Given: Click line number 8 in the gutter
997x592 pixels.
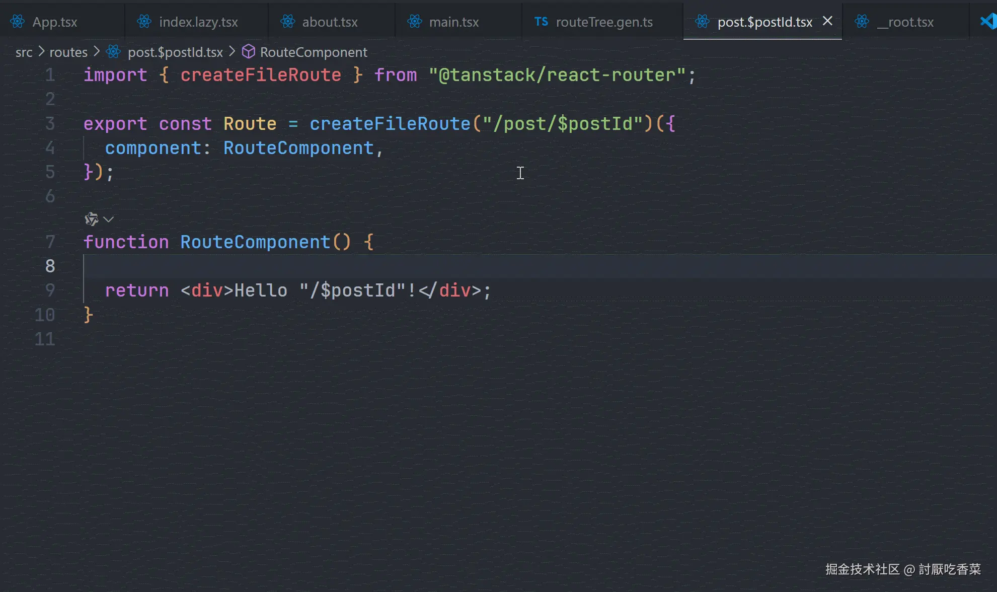Looking at the screenshot, I should (x=50, y=266).
